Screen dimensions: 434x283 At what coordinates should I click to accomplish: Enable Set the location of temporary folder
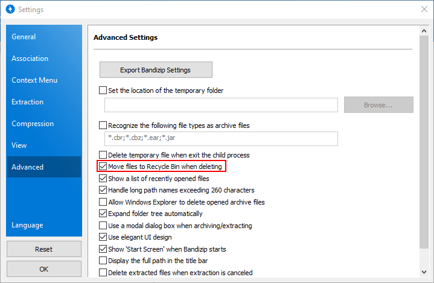pyautogui.click(x=103, y=91)
